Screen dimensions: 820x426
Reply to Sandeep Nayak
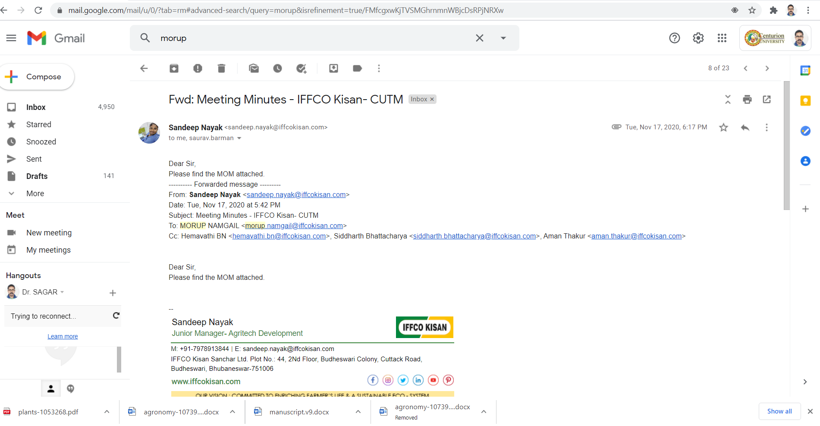click(745, 127)
